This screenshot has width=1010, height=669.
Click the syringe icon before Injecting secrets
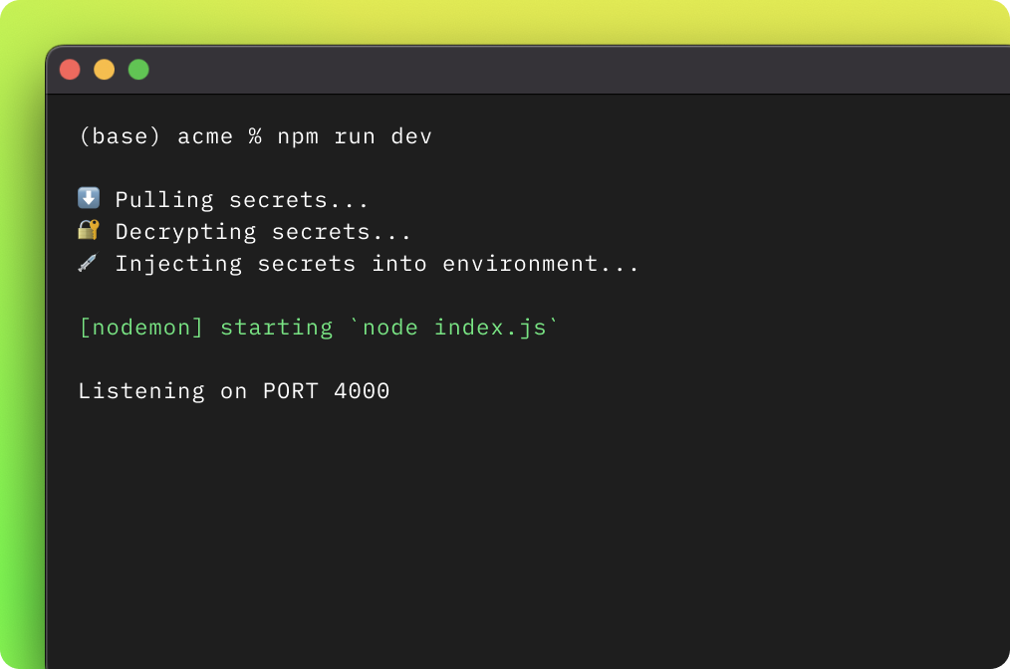pyautogui.click(x=88, y=263)
